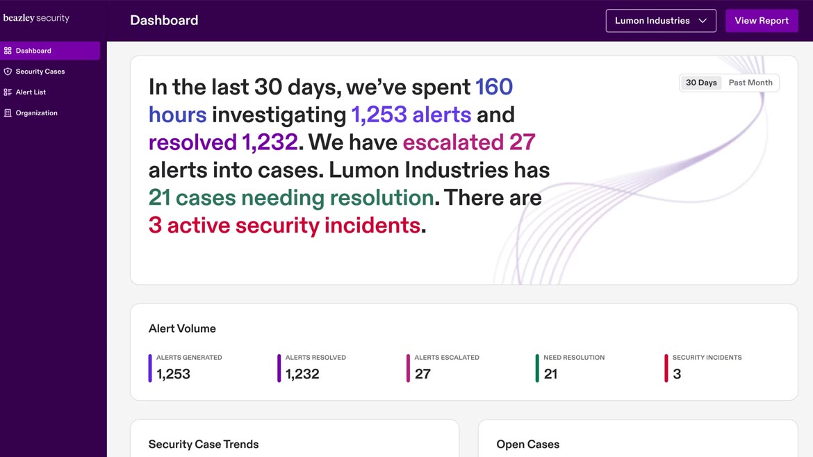Select the 30 Days time range
The width and height of the screenshot is (813, 457).
point(701,83)
